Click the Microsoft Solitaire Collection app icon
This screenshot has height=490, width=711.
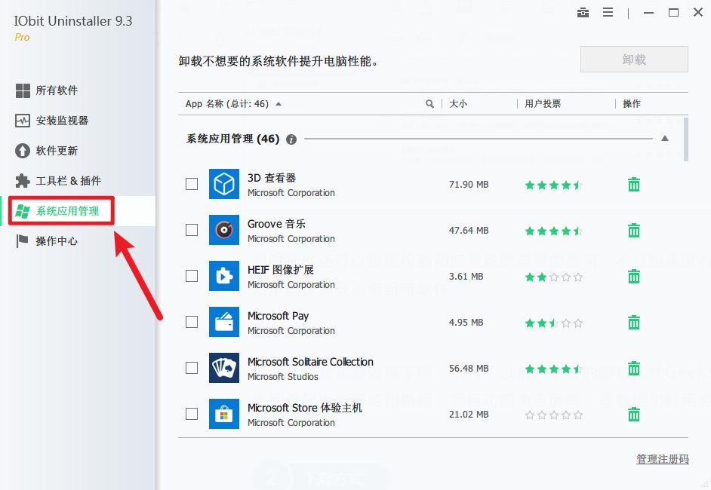pos(223,368)
